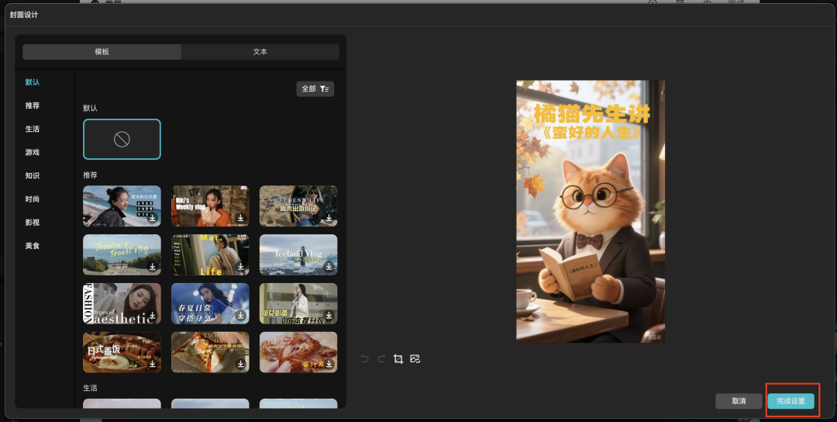The image size is (837, 422).
Task: Download the Niki's Weekly Vlog template
Action: pyautogui.click(x=241, y=218)
